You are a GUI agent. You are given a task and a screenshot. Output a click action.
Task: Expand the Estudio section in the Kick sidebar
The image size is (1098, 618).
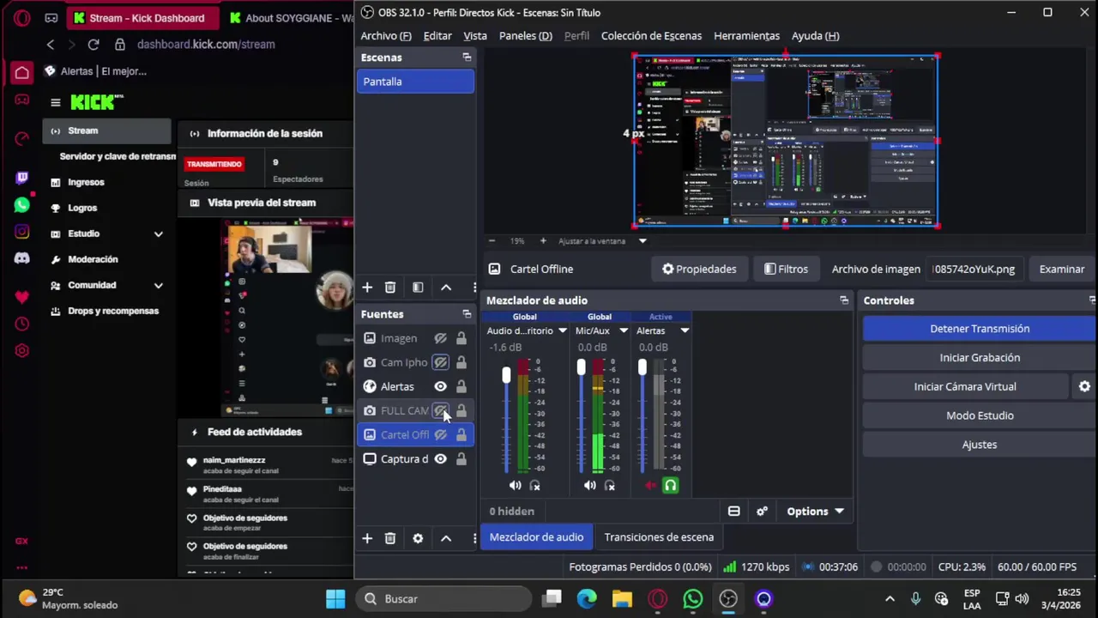(159, 233)
